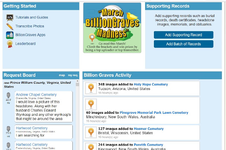The height and width of the screenshot is (150, 226).
Task: Click the pin icon above Pinegrove Memorial Park
Action: (x=91, y=104)
